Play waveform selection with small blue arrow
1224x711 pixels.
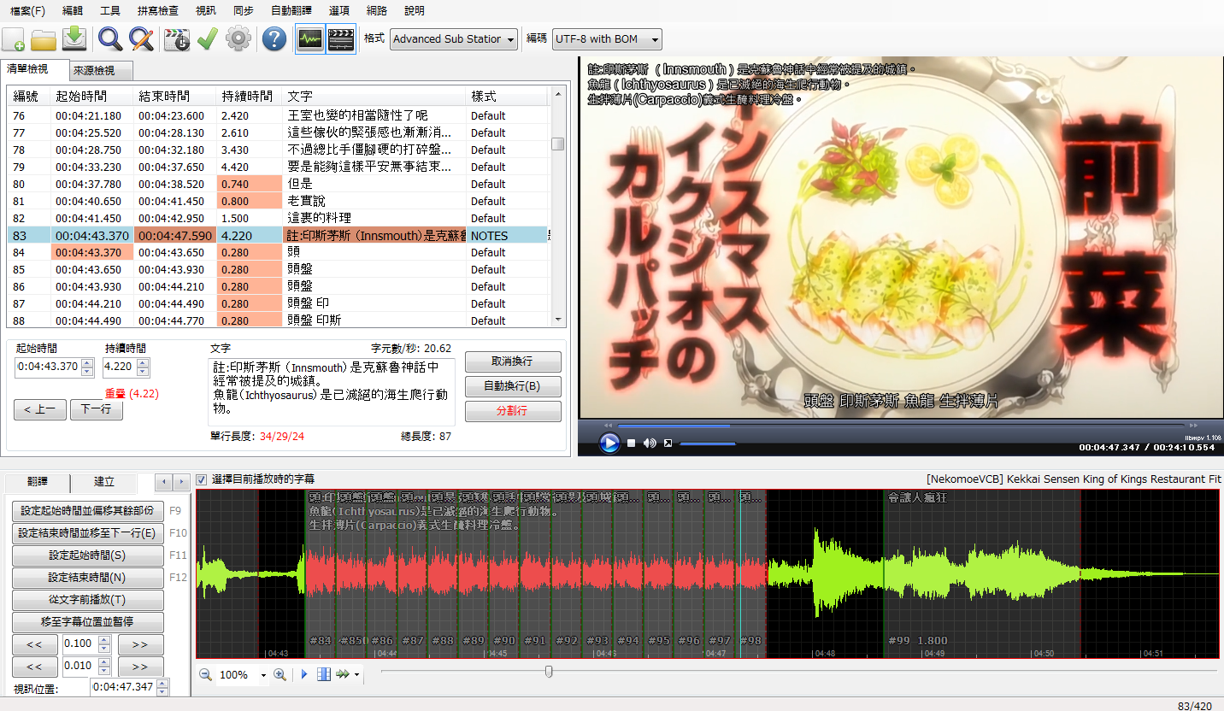pos(304,675)
